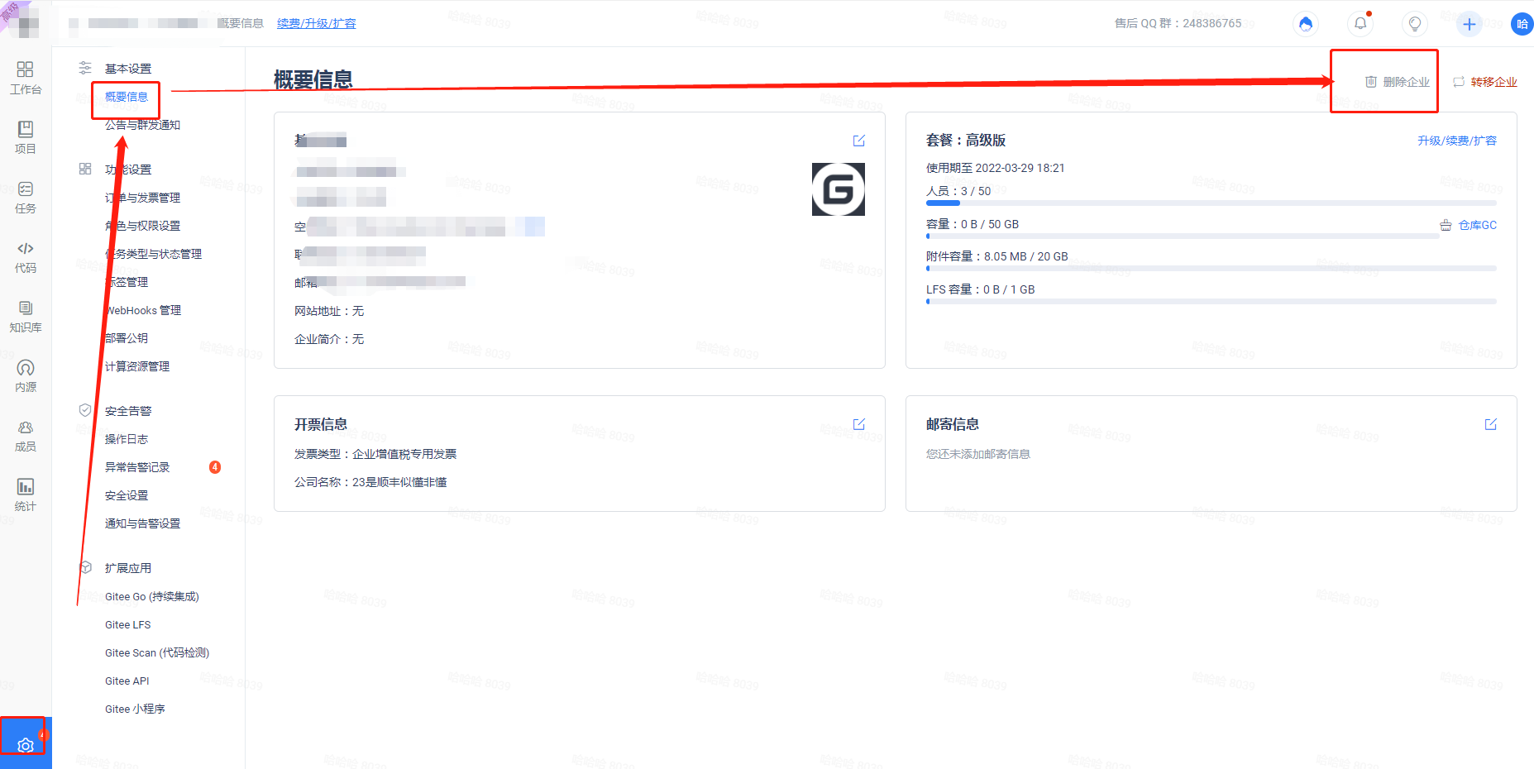This screenshot has height=769, width=1534.
Task: Select Gitee API menu item
Action: click(x=127, y=681)
